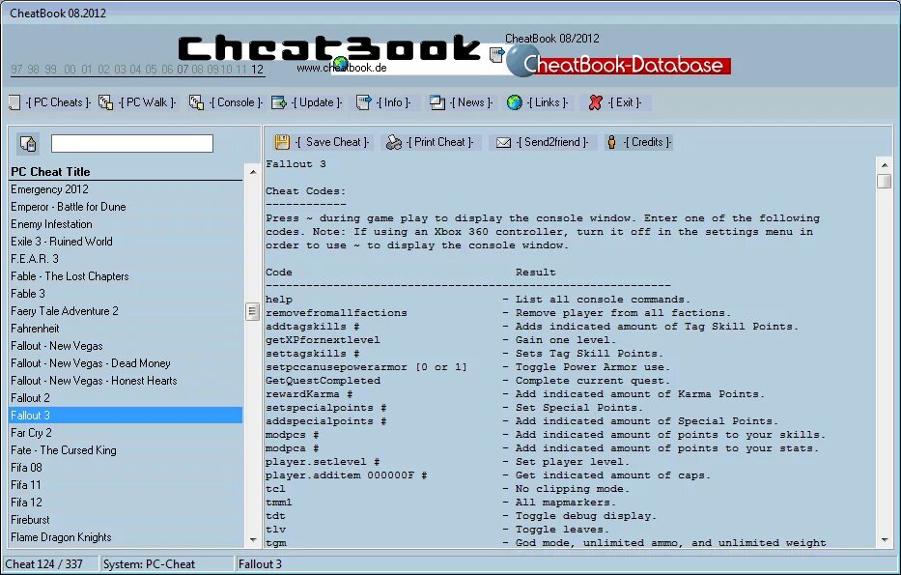Select Fable 3 in the list
Screen dimensions: 901x575
[x=126, y=293]
